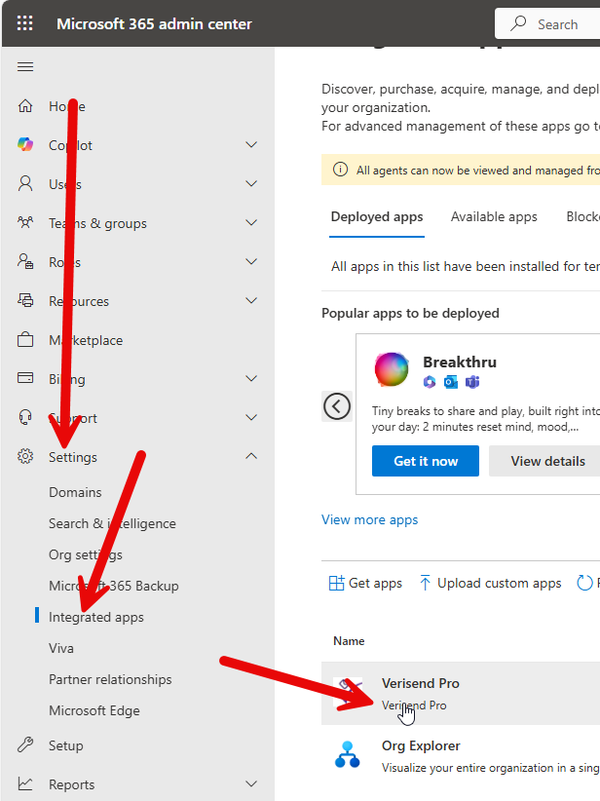Click the Get it now button
This screenshot has height=801, width=600.
point(426,461)
